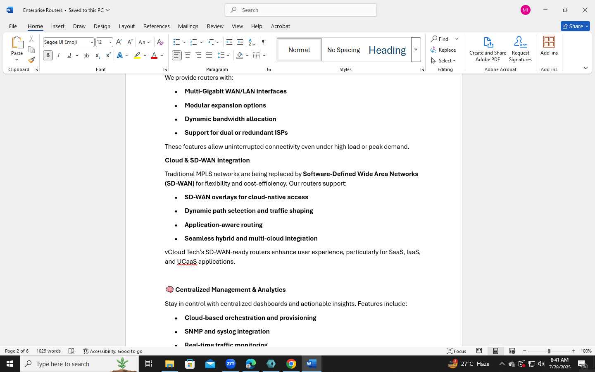Switch to Web Layout view

pyautogui.click(x=512, y=351)
